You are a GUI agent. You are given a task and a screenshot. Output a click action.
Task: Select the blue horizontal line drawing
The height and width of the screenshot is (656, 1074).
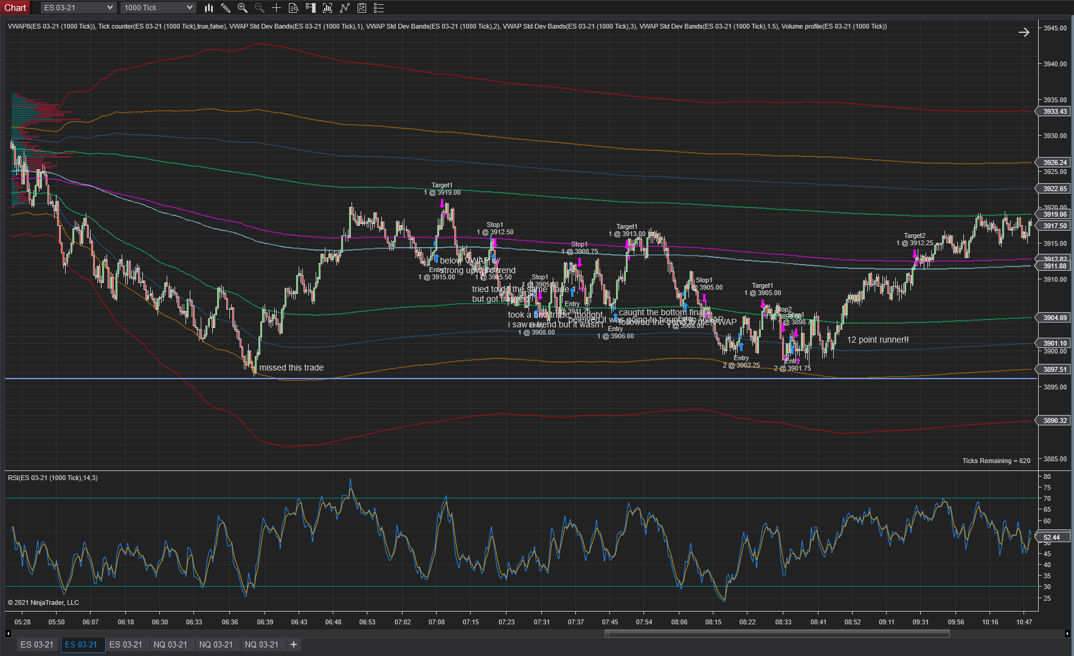[x=521, y=379]
